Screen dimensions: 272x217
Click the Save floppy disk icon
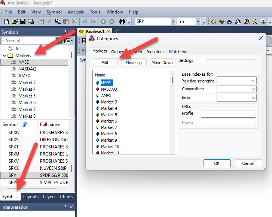pyautogui.click(x=23, y=21)
